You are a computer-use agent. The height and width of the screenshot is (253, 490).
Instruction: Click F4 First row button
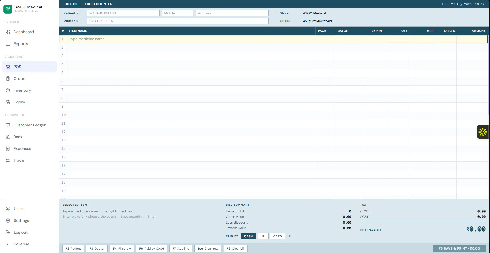[122, 249]
